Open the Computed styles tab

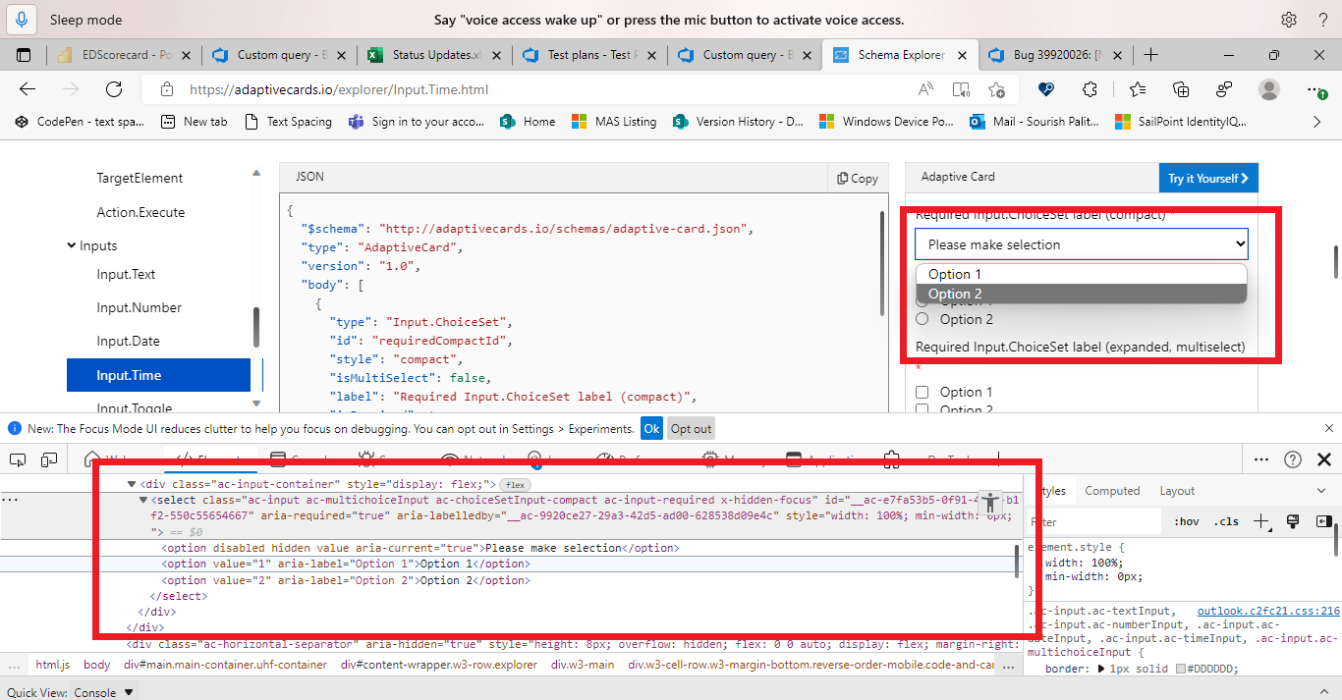click(x=1112, y=491)
